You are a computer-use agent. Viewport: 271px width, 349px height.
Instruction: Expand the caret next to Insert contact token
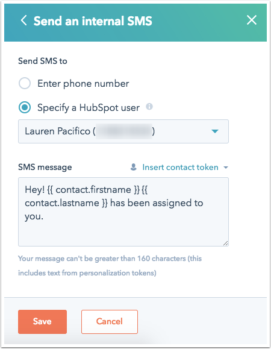click(226, 168)
